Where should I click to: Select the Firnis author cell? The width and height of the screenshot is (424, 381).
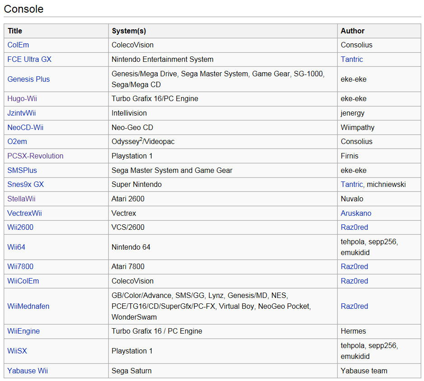pos(379,156)
